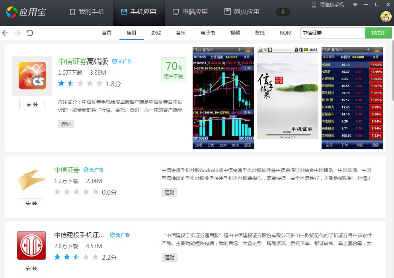394x278 pixels.
Task: Open the 电子书 category
Action: [x=208, y=33]
